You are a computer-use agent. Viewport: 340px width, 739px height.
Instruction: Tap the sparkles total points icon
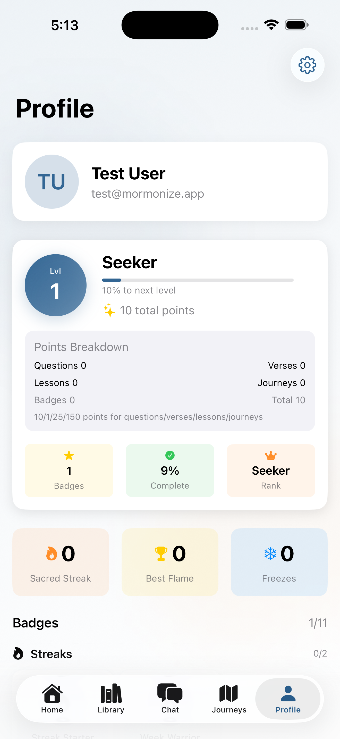coord(109,310)
